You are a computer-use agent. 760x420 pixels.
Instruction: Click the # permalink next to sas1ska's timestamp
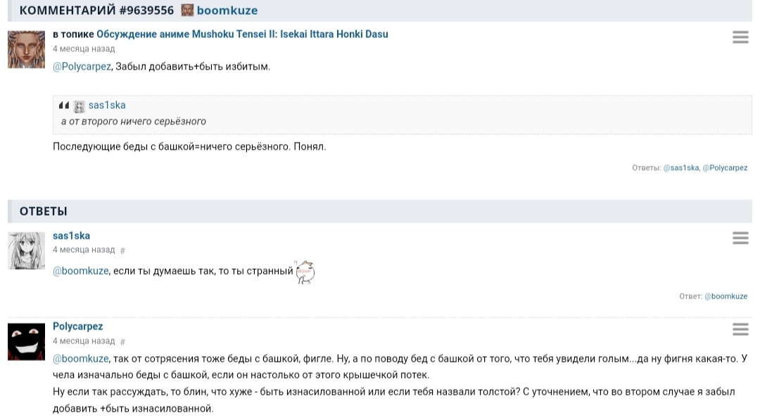(122, 250)
